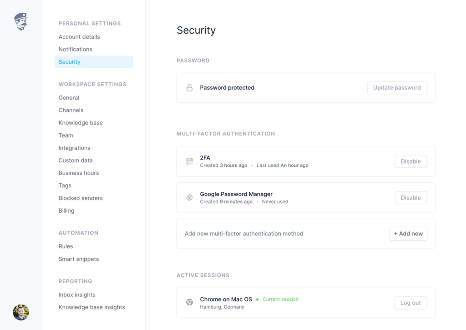
Task: Click the QR code icon next to 2FA
Action: pos(190,161)
